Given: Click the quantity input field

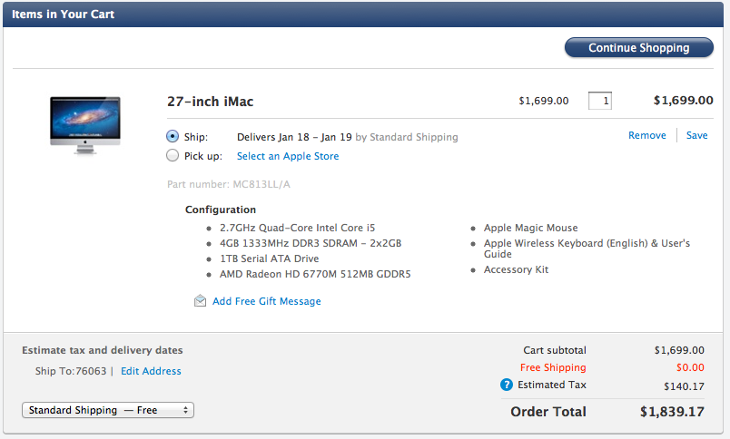Looking at the screenshot, I should coord(600,101).
